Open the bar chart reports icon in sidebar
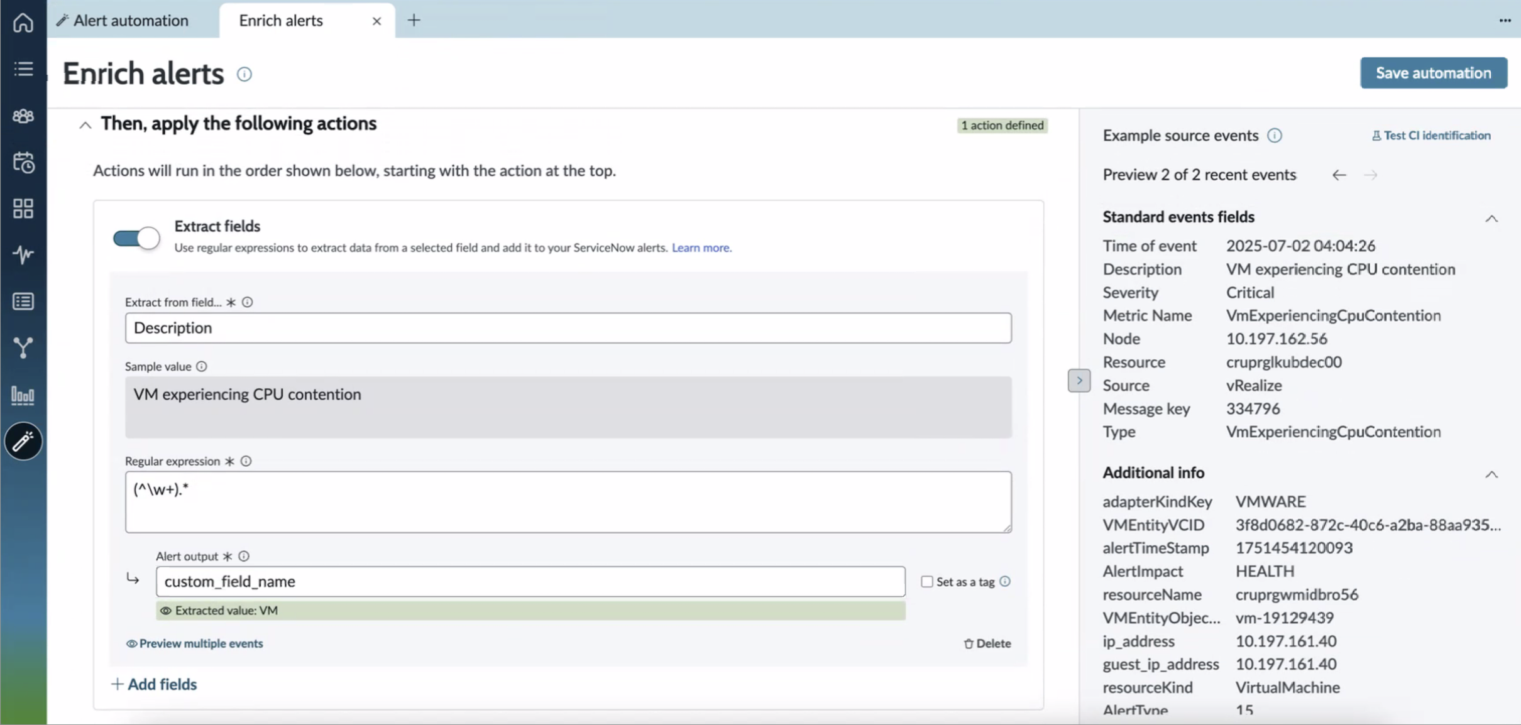The width and height of the screenshot is (1521, 725). click(x=23, y=395)
